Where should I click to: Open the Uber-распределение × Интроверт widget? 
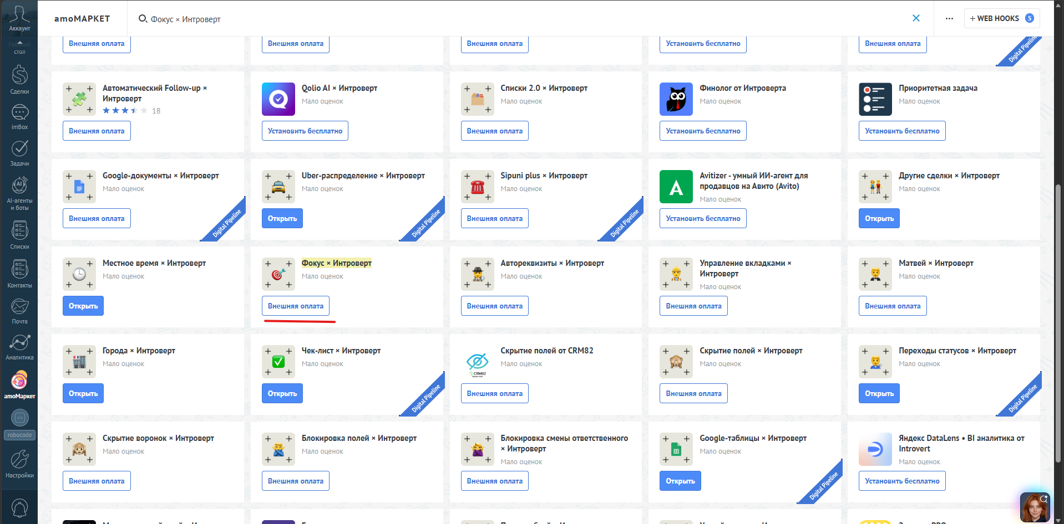(x=282, y=218)
